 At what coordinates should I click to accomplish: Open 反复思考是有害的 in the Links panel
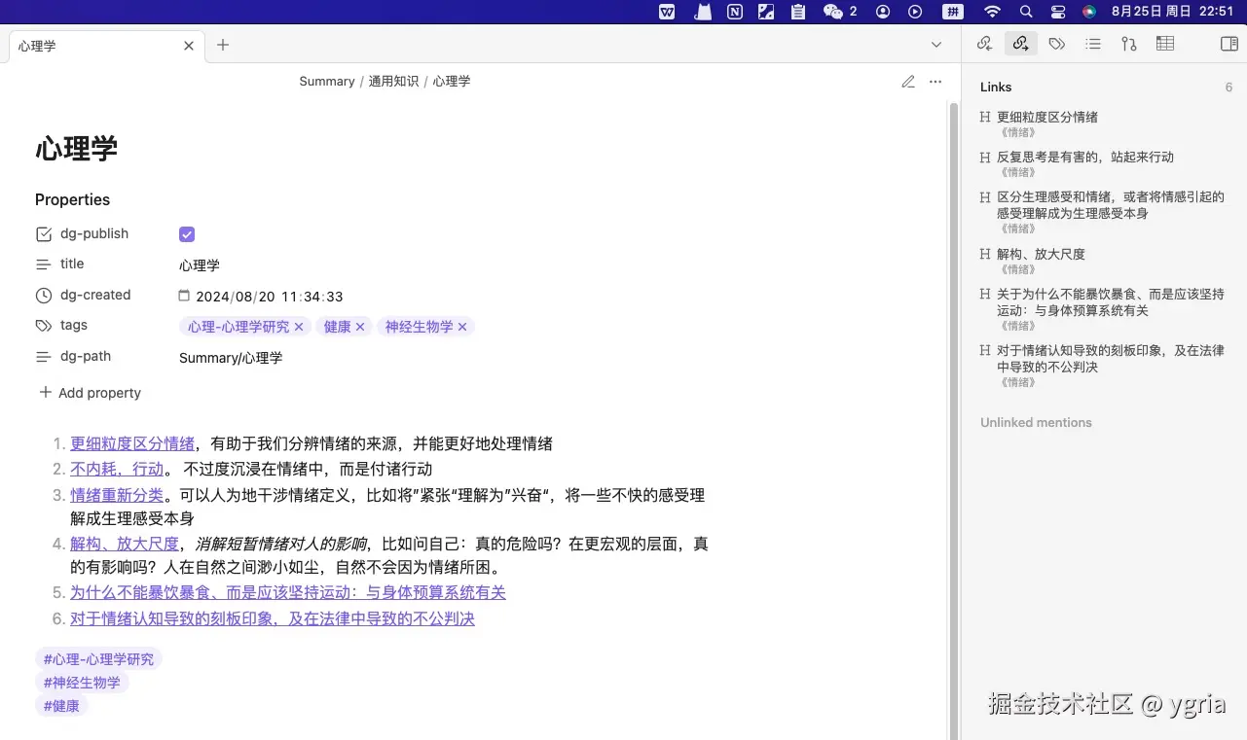(1085, 157)
